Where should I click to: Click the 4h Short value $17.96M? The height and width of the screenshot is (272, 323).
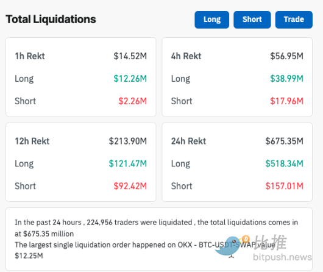[287, 101]
